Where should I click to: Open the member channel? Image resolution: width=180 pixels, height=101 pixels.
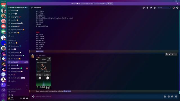click(x=18, y=20)
